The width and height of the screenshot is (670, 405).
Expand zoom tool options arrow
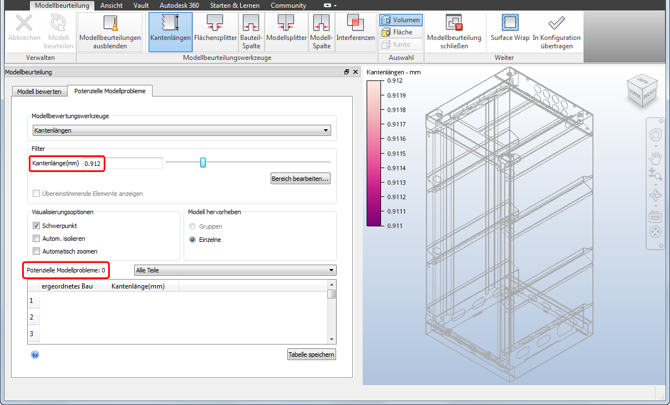[x=656, y=184]
